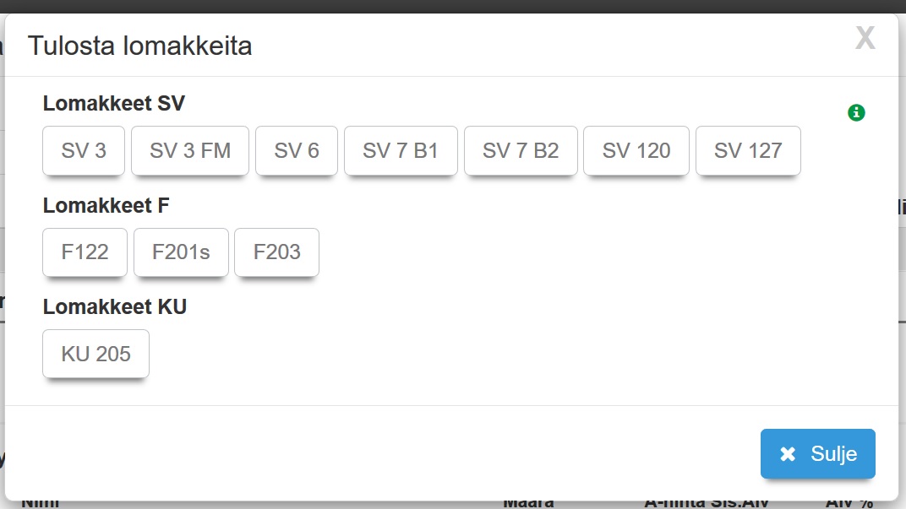Viewport: 906px width, 509px height.
Task: Click the Lomakkeet KU heading
Action: (x=115, y=306)
